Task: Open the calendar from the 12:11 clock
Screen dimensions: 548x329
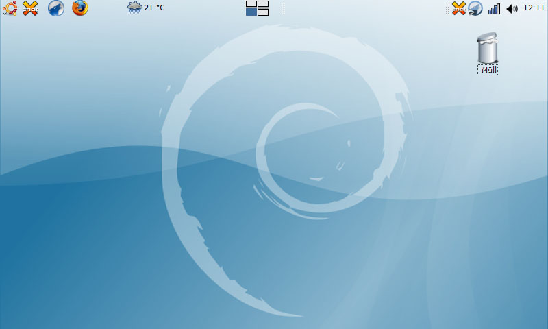Action: point(534,8)
